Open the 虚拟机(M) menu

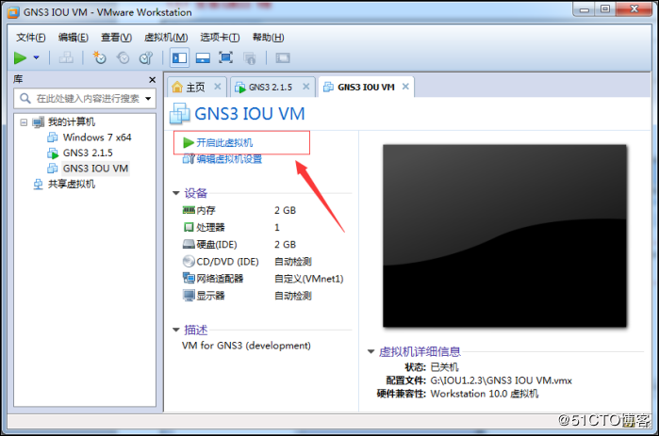(x=166, y=38)
